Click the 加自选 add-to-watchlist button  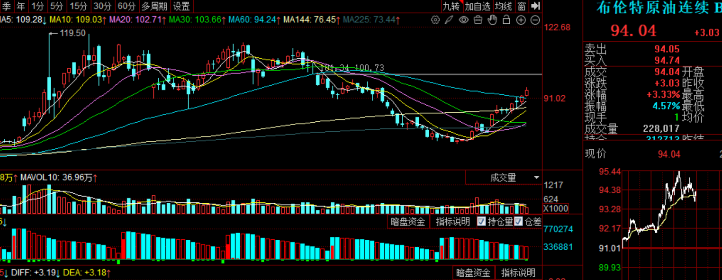coord(477,6)
